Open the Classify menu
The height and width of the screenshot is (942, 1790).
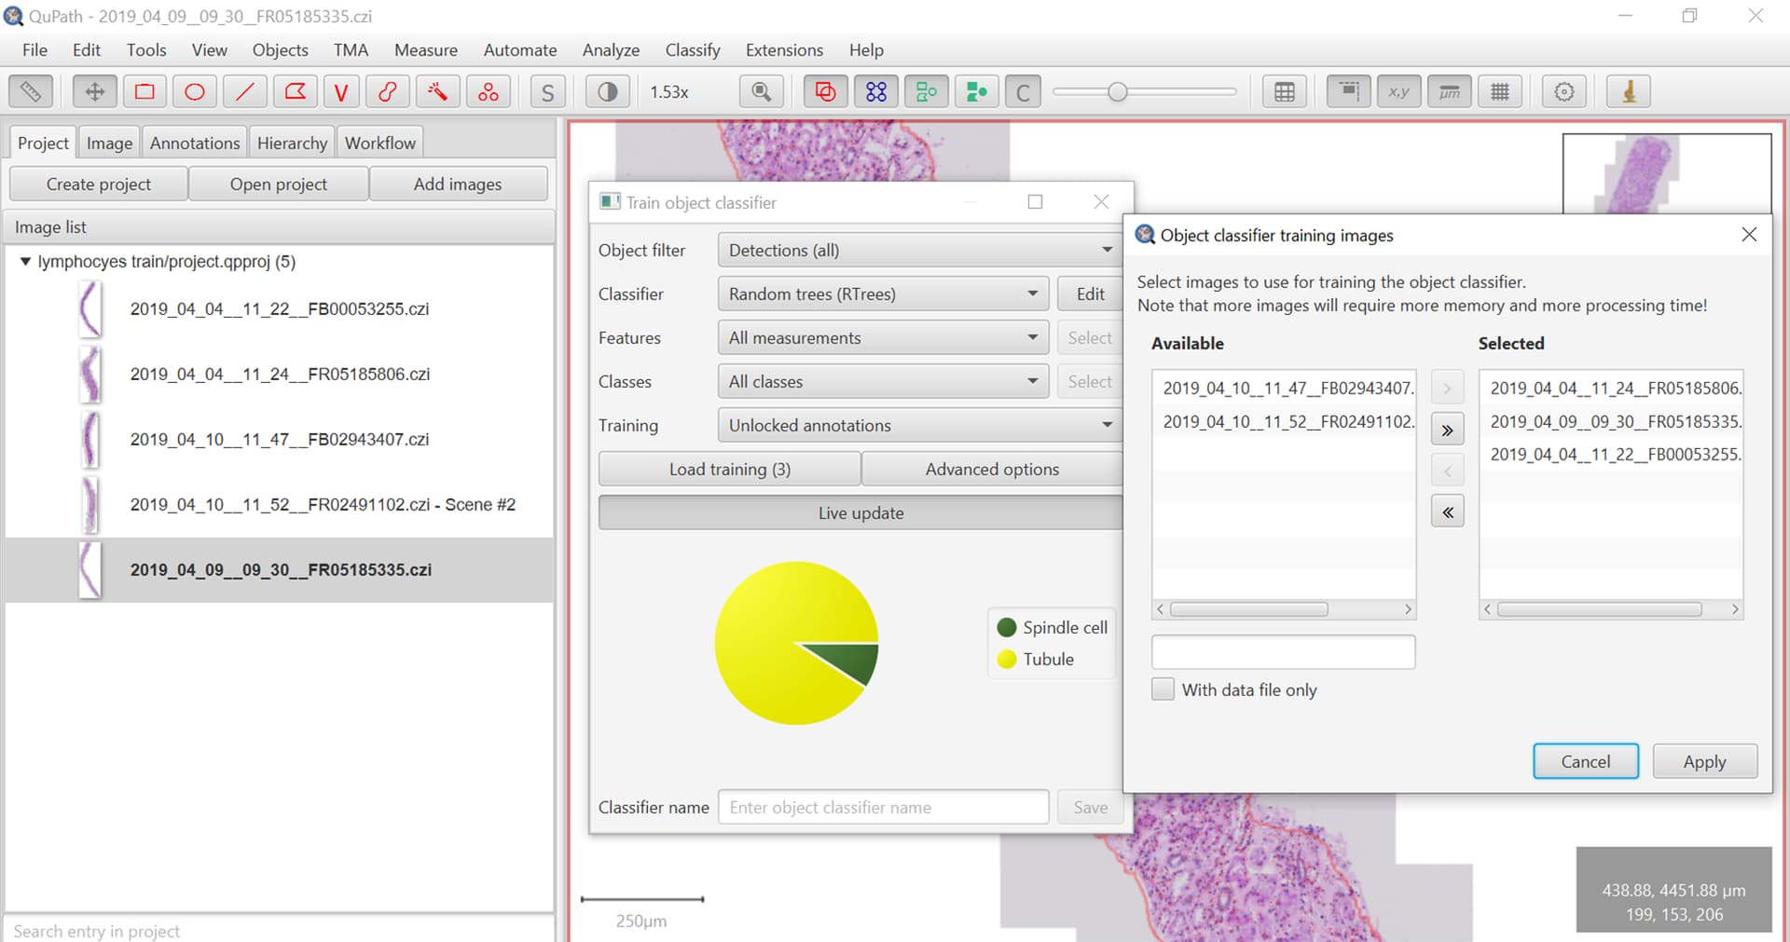[692, 50]
